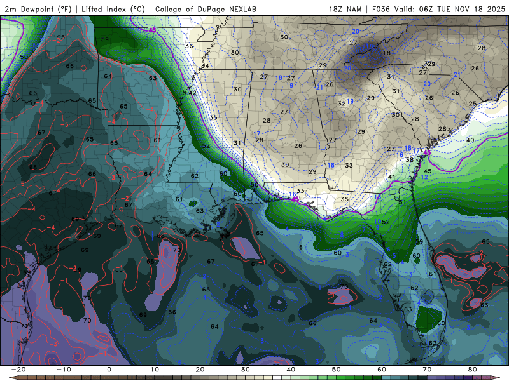Click the purple '45' contour label over Arkansas
Image resolution: width=509 pixels, height=381 pixels.
152,30
